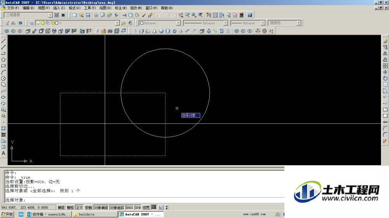Open the 编辑(E) menu

tap(28, 8)
